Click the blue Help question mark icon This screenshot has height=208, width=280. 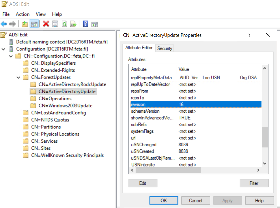tap(85, 24)
